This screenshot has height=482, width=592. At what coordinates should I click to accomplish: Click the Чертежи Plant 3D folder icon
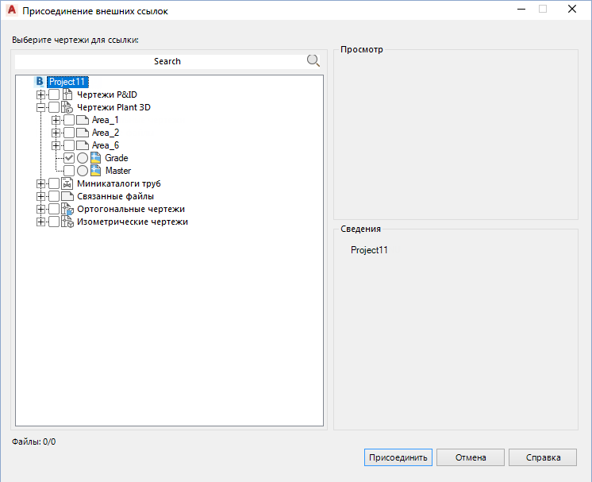point(67,107)
